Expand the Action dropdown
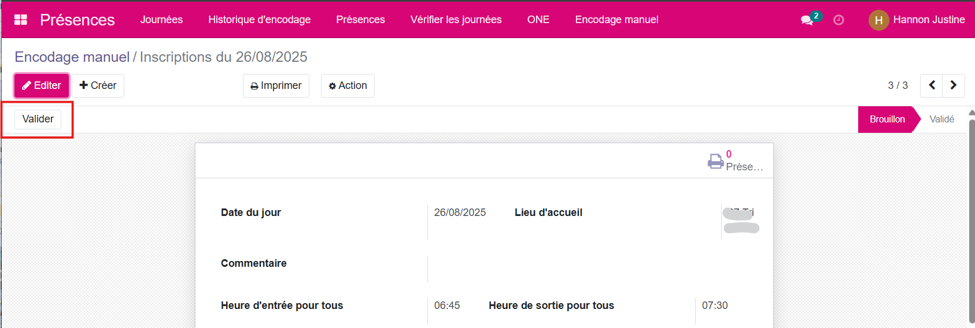The image size is (975, 328). [x=348, y=85]
